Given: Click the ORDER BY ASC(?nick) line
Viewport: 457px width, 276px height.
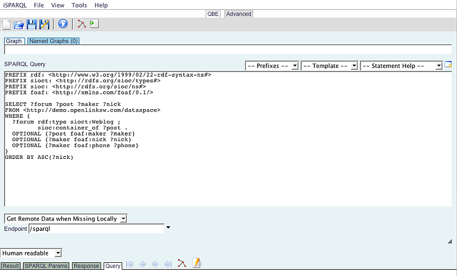Looking at the screenshot, I should [39, 157].
